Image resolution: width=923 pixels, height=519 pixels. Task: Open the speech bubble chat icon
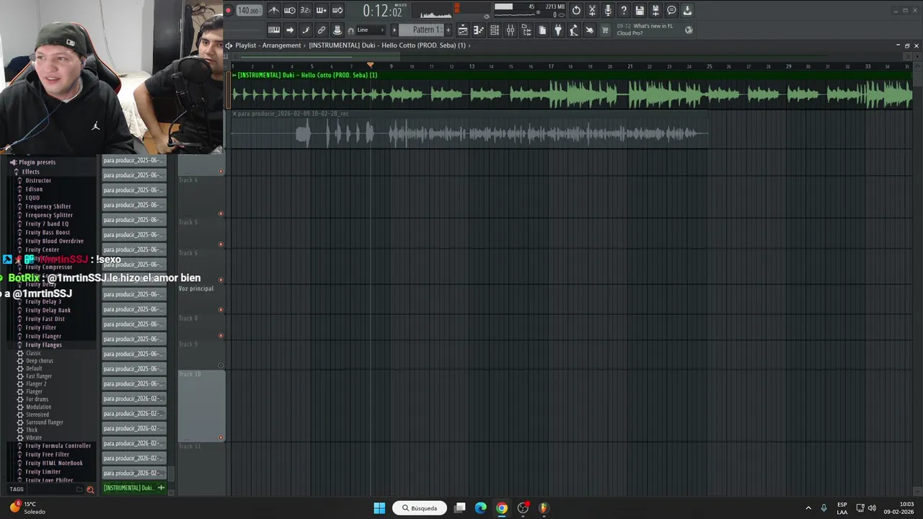[x=671, y=10]
